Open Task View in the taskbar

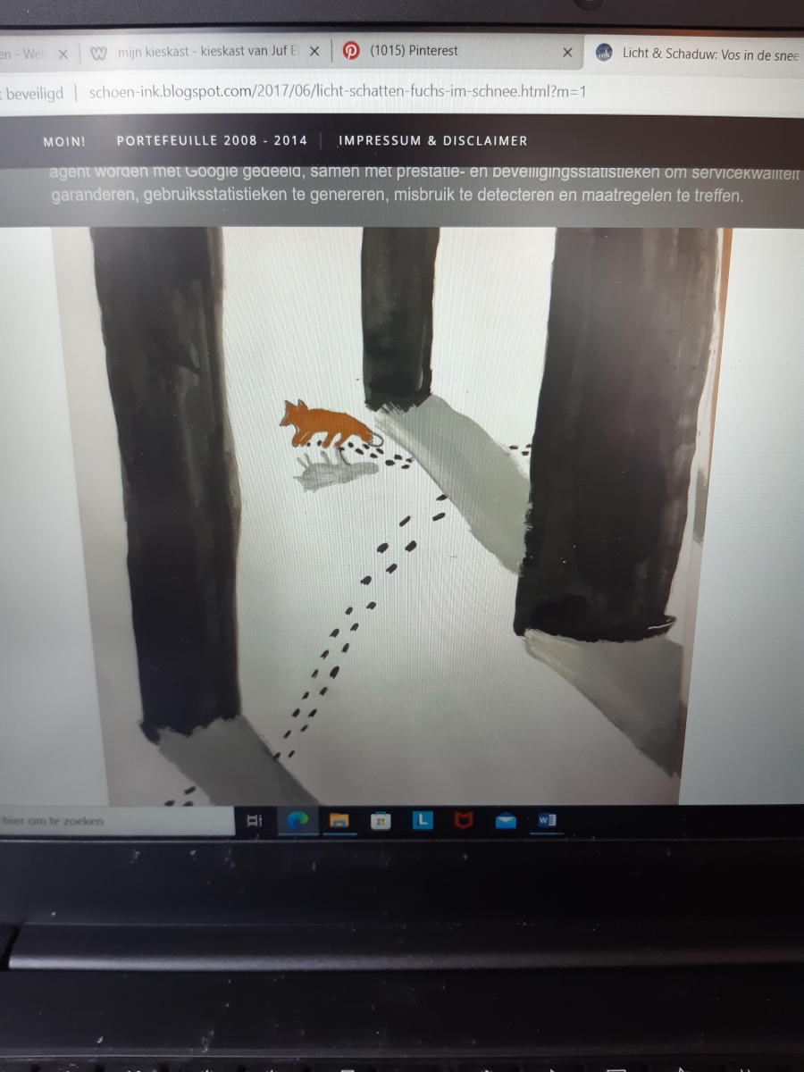pos(254,821)
